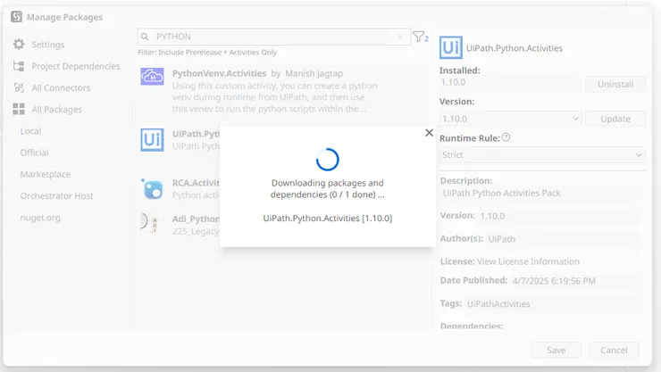The image size is (661, 372).
Task: Clear the PYTHON search text with X
Action: 400,37
